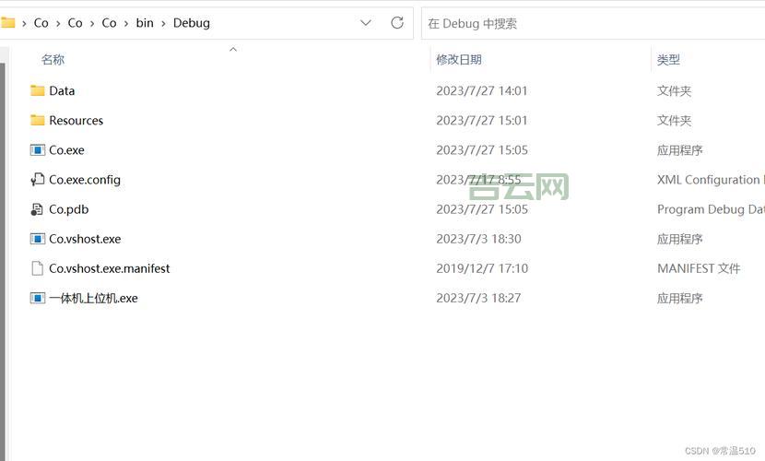Image resolution: width=765 pixels, height=461 pixels.
Task: Click the refresh icon in the address bar
Action: pyautogui.click(x=397, y=23)
